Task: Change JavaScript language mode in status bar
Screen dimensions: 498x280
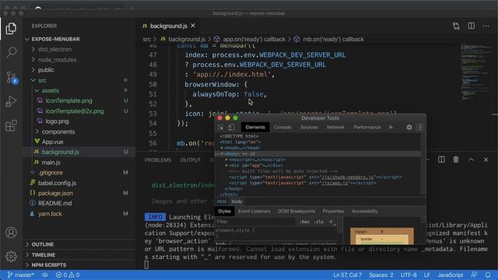Action: (450, 275)
